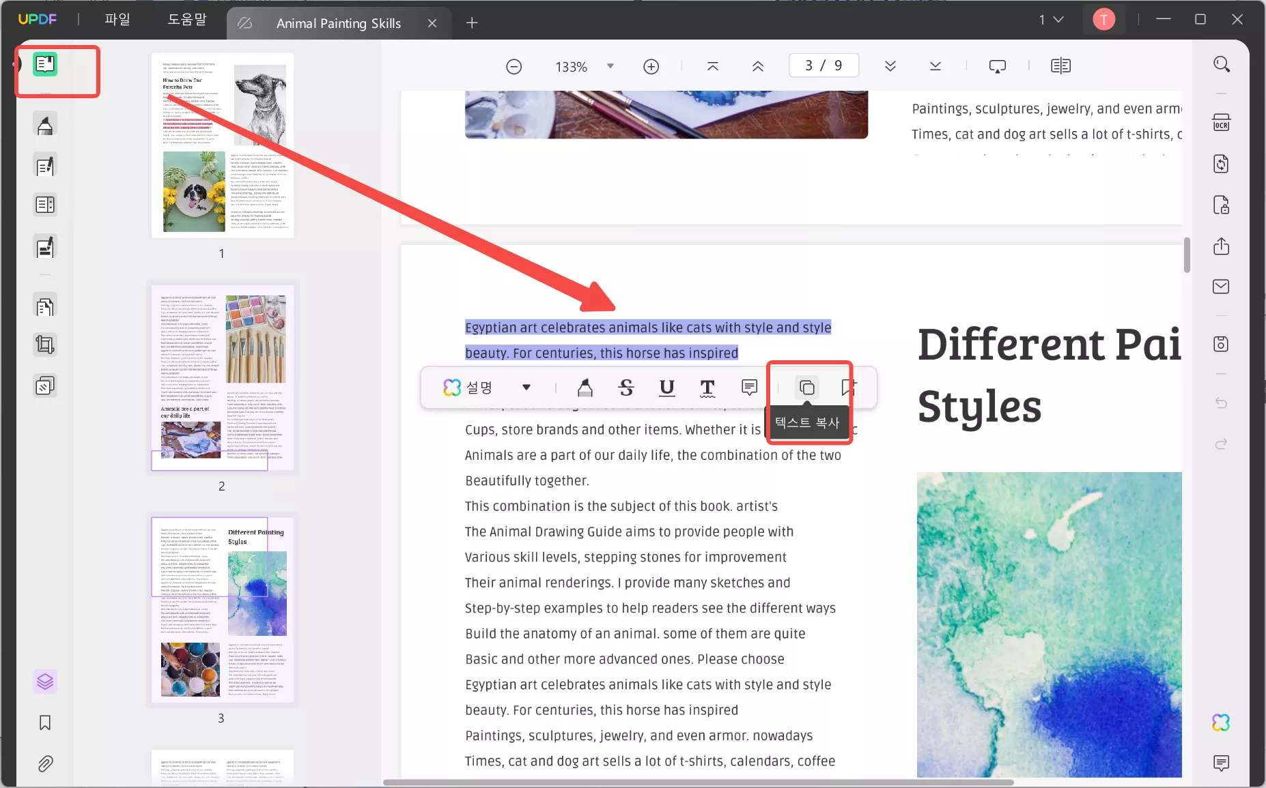1266x788 pixels.
Task: Open the 파일 menu
Action: click(x=117, y=20)
